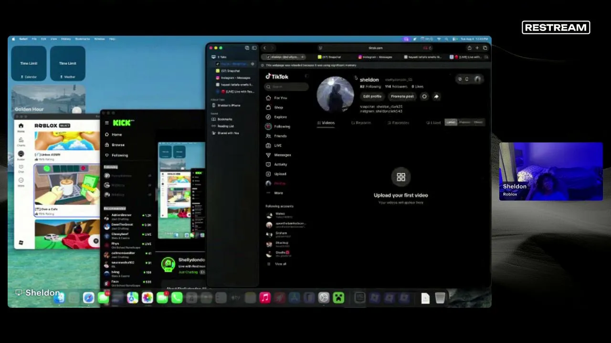
Task: Open TikTok profile settings gear icon
Action: 424,96
